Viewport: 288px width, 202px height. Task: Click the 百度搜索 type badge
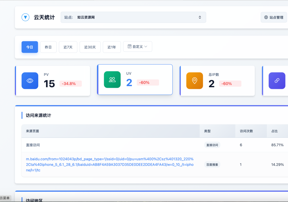point(212,164)
